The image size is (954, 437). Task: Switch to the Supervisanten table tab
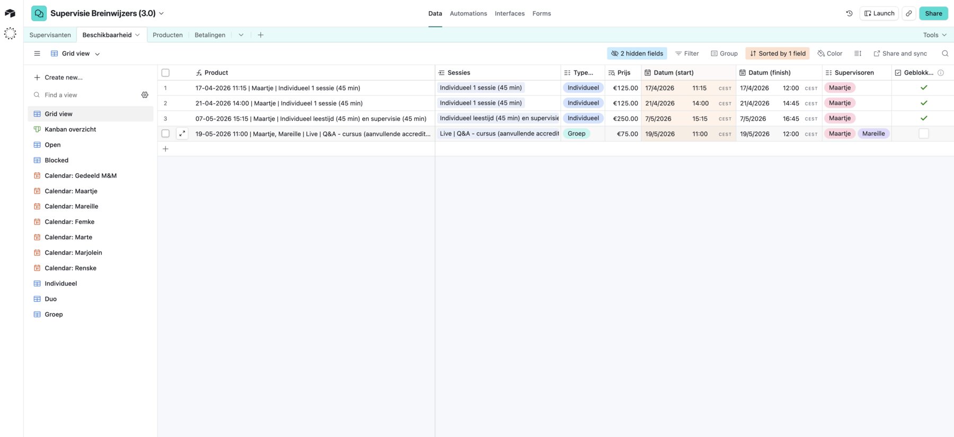(x=50, y=35)
